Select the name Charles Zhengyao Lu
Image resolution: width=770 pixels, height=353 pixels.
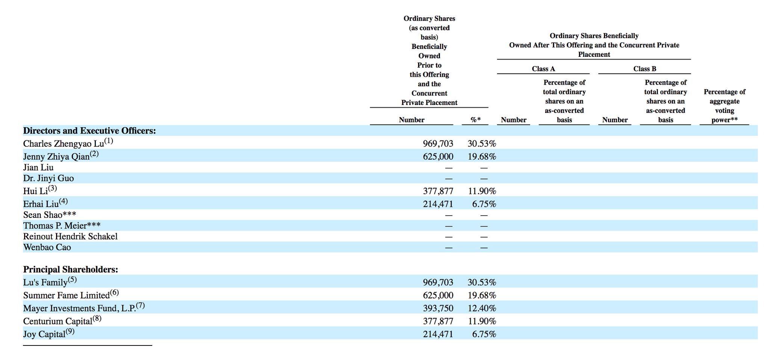pyautogui.click(x=64, y=144)
